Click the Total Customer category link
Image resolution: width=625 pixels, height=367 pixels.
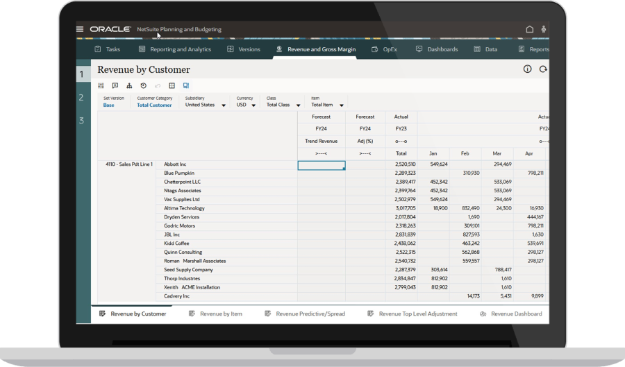pos(154,105)
